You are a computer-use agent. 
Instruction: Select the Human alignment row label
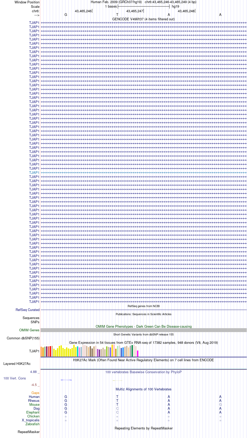[x=34, y=397]
